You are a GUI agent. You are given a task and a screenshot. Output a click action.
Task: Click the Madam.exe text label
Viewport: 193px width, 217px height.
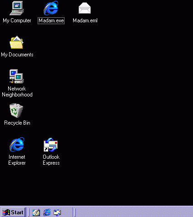point(51,20)
